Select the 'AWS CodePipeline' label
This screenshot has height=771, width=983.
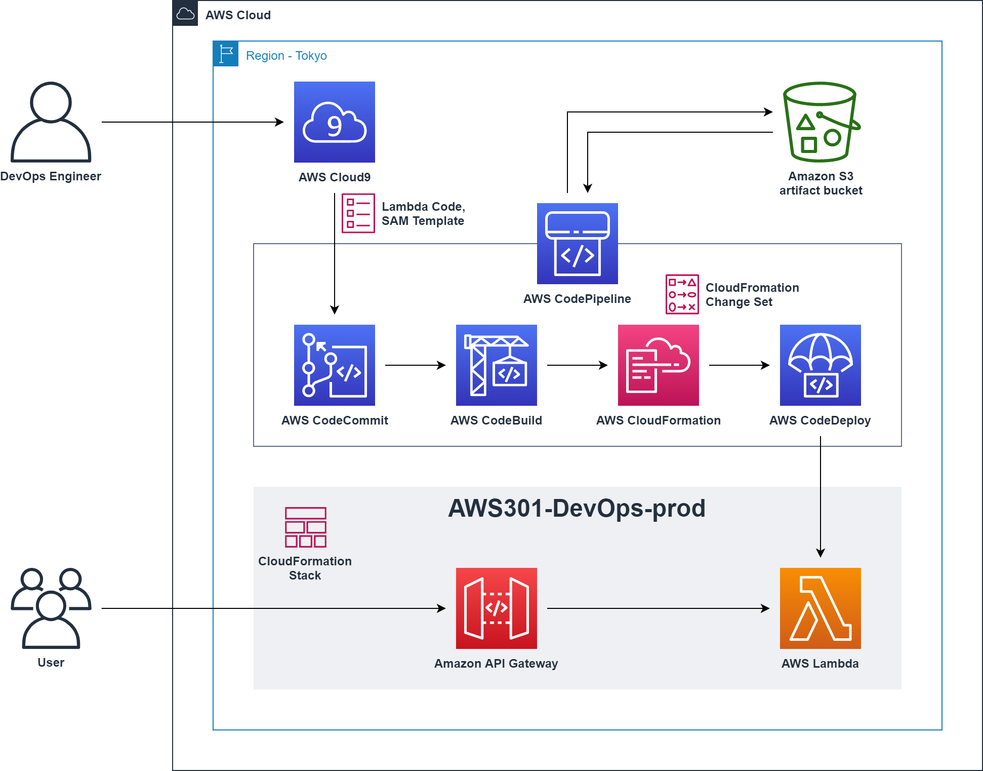(x=577, y=299)
